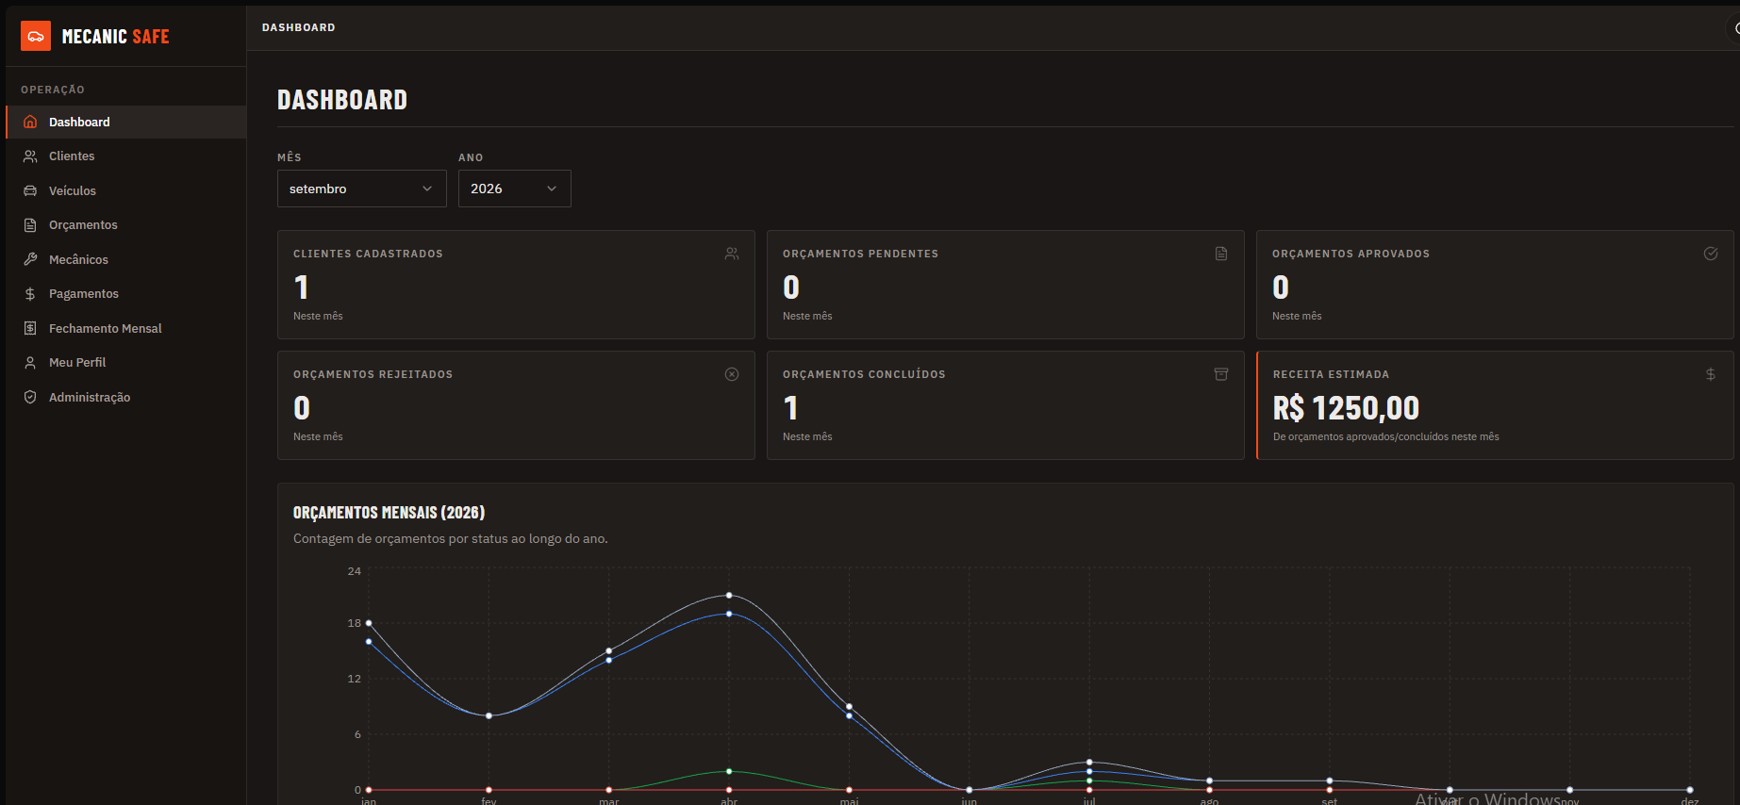This screenshot has height=805, width=1740.
Task: Click the jul green data point on chart
Action: tap(1089, 780)
